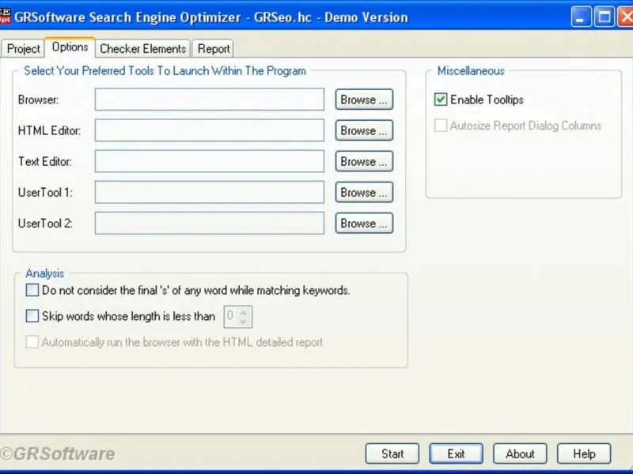Decrease the minimum word length spinner

(243, 322)
